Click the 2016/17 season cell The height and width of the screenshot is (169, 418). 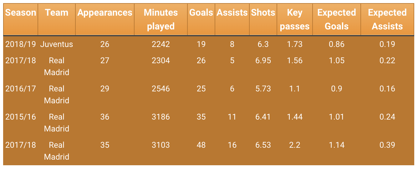(x=21, y=89)
